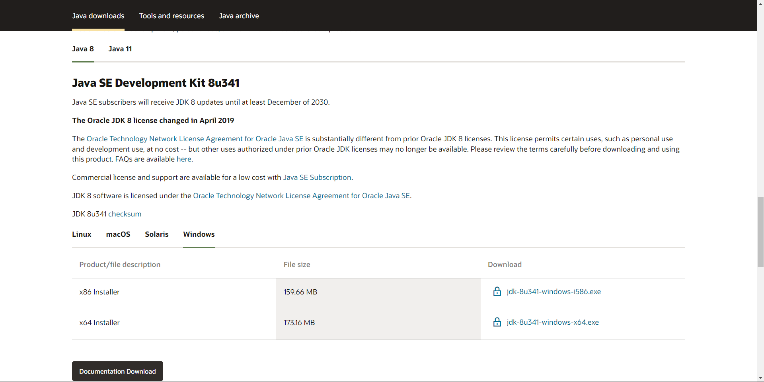
Task: Click lock icon beside jdk-8u341-windows-i586.exe
Action: click(x=497, y=292)
